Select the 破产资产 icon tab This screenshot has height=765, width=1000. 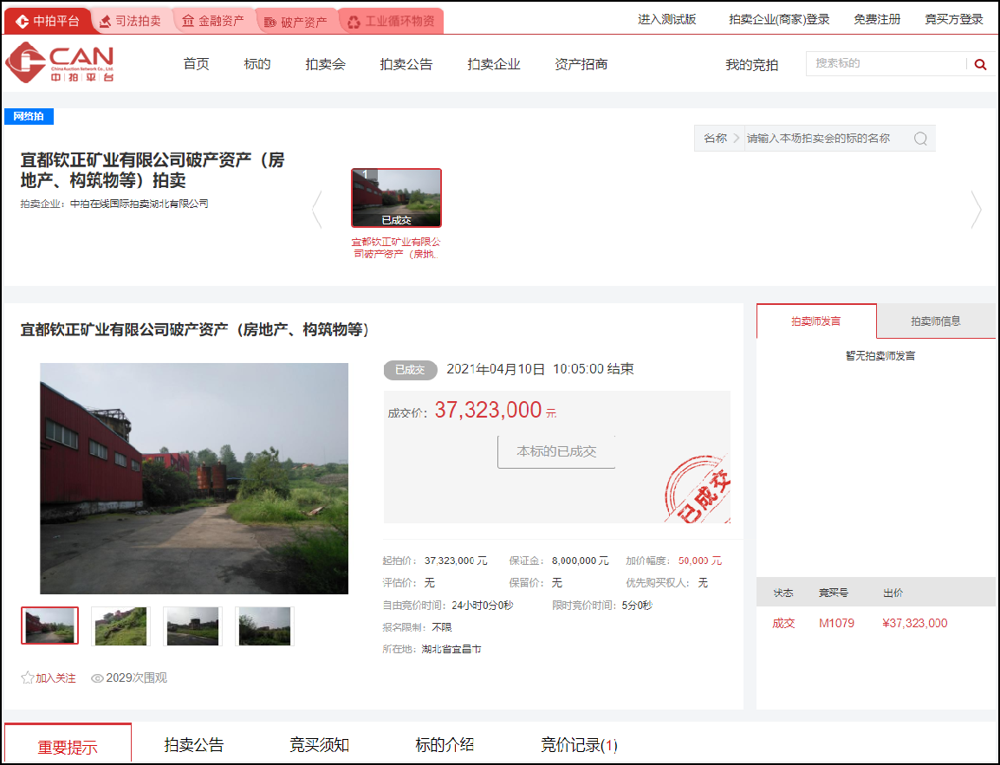295,22
